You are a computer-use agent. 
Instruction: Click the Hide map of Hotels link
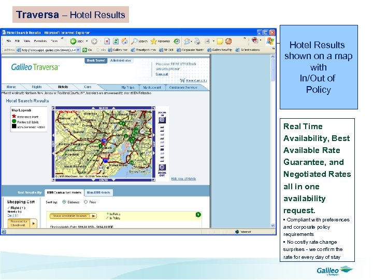click(183, 178)
